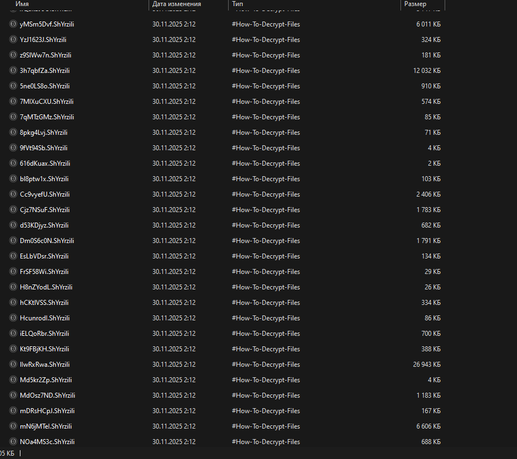Click the file icon next to YzJ1623J.ShYrzili

tap(13, 39)
